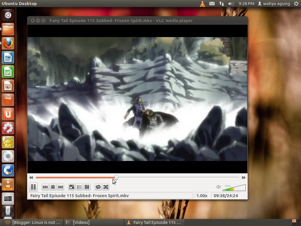
Task: Launch the golden teapot launcher app
Action: pos(8,142)
